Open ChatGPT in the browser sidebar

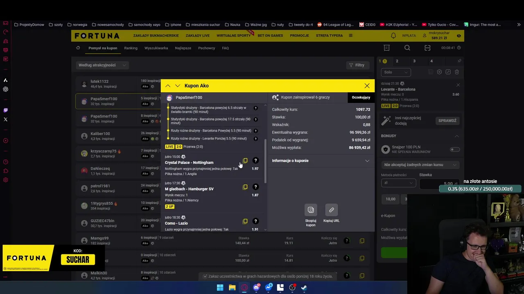point(5,89)
